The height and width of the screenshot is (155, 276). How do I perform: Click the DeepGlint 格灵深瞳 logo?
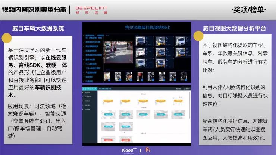click(x=91, y=10)
